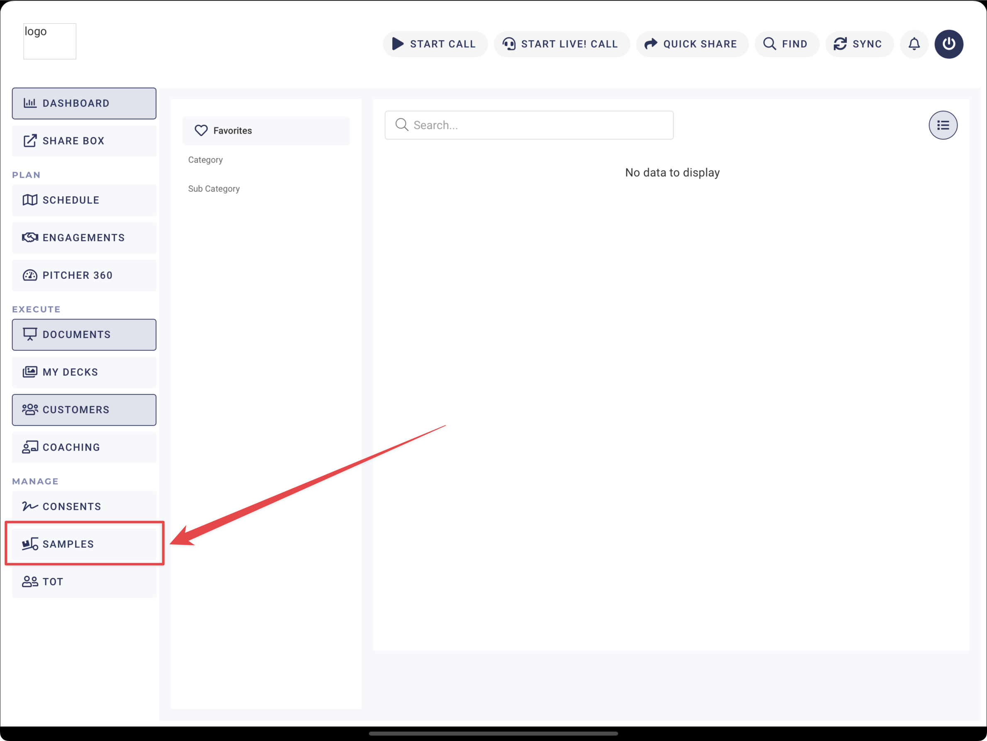This screenshot has height=741, width=987.
Task: Select the My Decks icon
Action: pos(29,372)
